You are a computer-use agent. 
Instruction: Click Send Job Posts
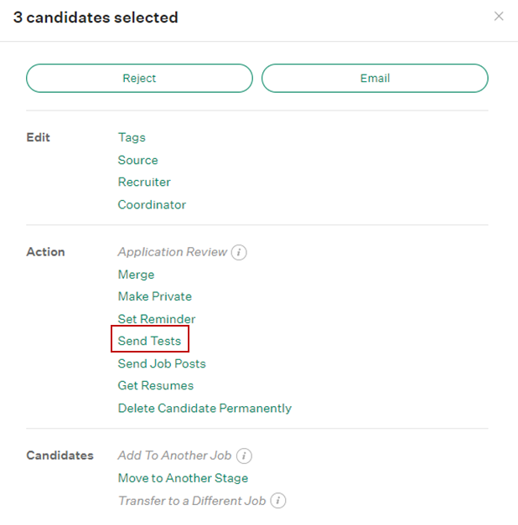pos(162,363)
